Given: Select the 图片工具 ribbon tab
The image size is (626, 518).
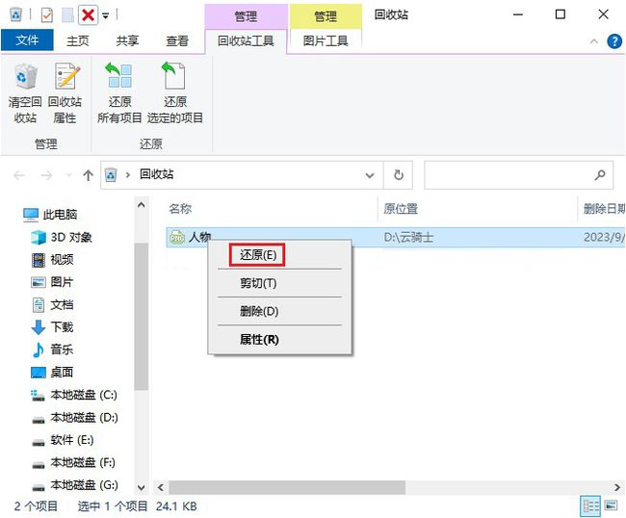Looking at the screenshot, I should click(x=326, y=40).
